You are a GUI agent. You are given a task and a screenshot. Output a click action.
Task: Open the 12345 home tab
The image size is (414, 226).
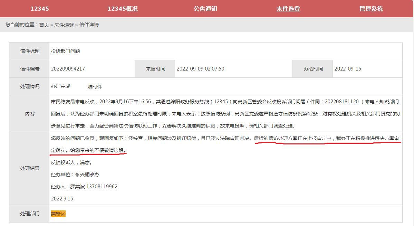click(40, 9)
